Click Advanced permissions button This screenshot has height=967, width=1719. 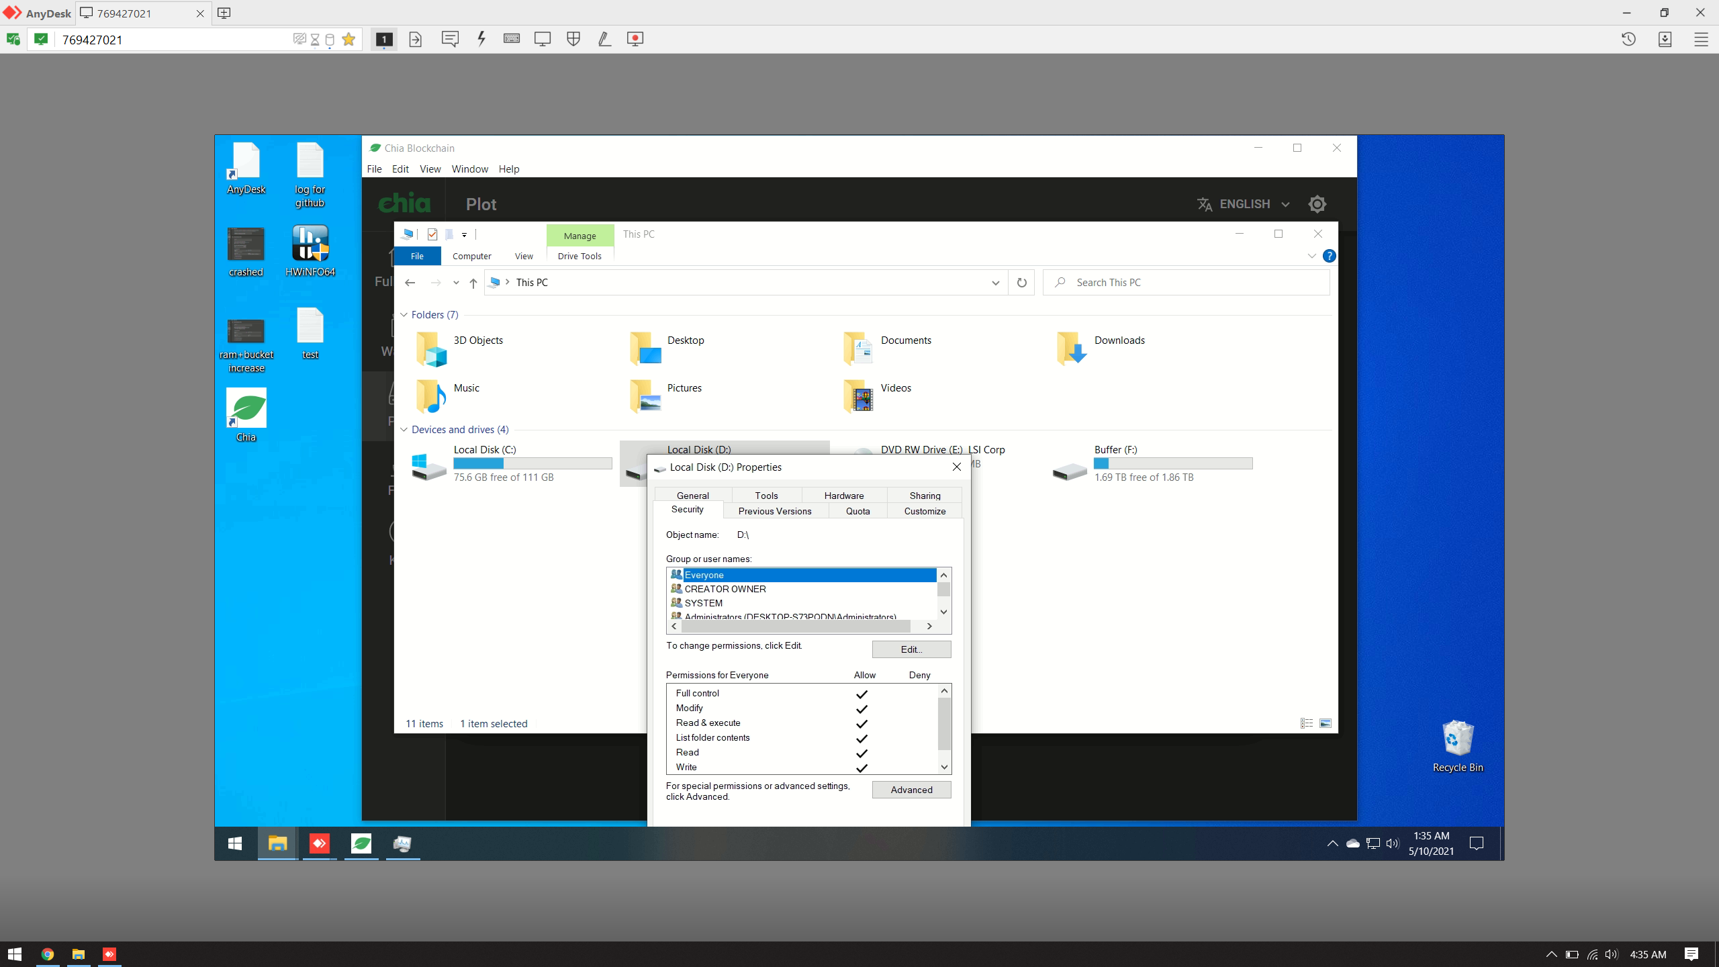tap(911, 790)
